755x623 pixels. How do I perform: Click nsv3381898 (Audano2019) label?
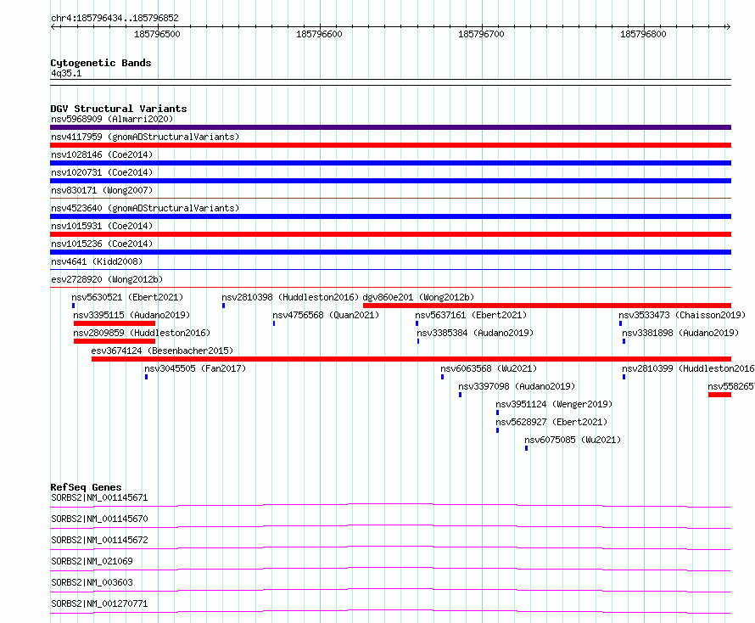(x=680, y=333)
